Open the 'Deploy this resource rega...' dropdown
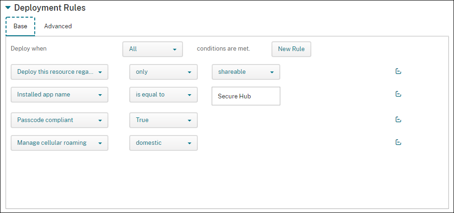 coord(59,72)
